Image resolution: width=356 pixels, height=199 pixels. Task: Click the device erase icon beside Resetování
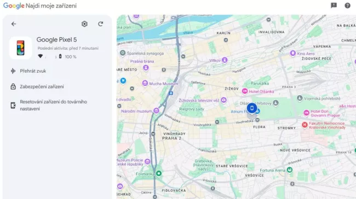point(13,106)
